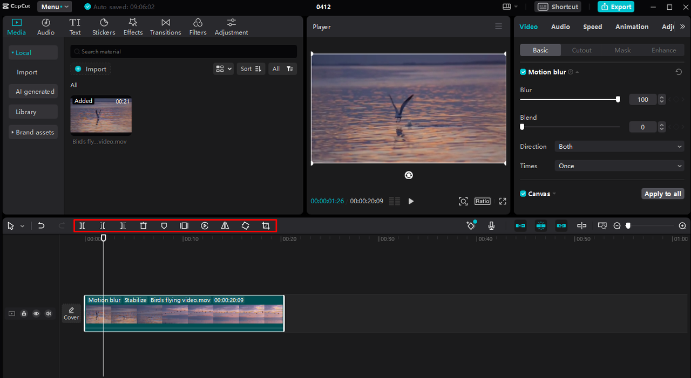Click the timeline zoom in plus icon
The width and height of the screenshot is (691, 378).
(x=682, y=226)
